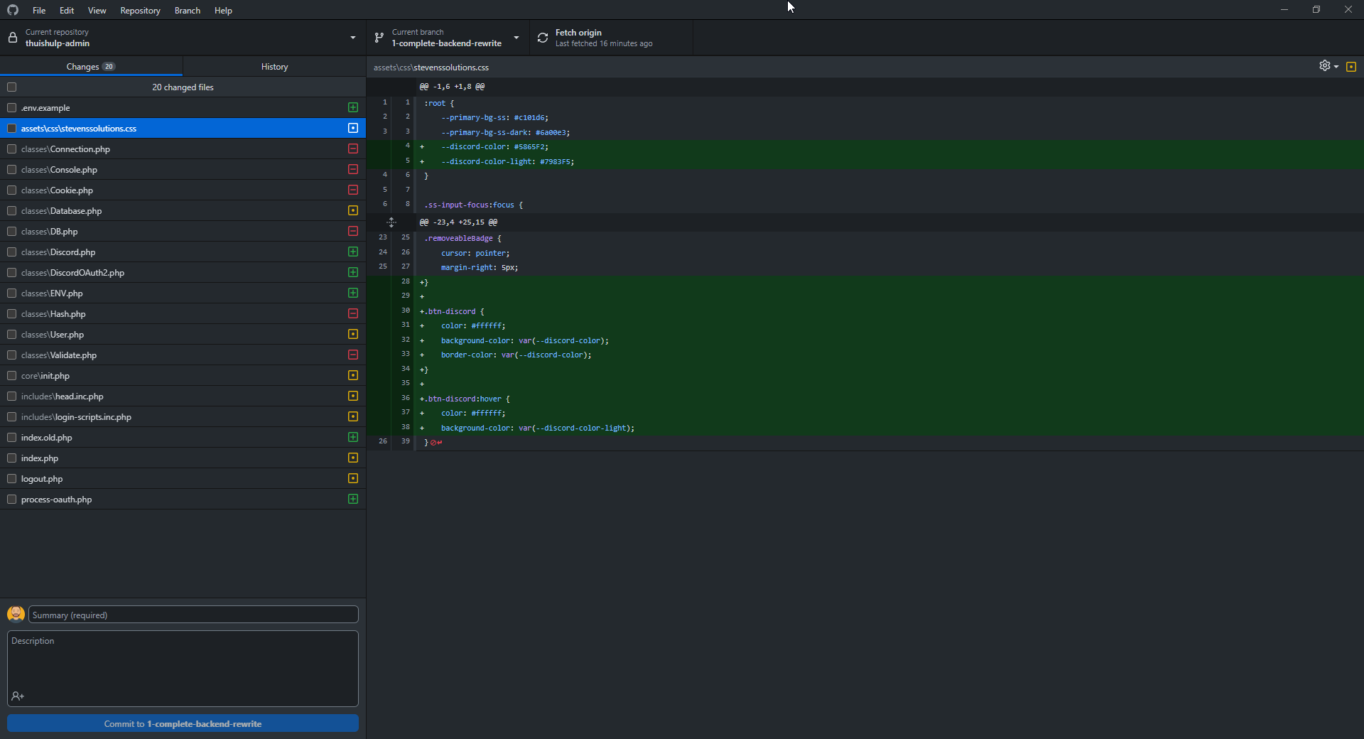Viewport: 1364px width, 739px height.
Task: Toggle the select all changed files checkbox
Action: pyautogui.click(x=12, y=87)
